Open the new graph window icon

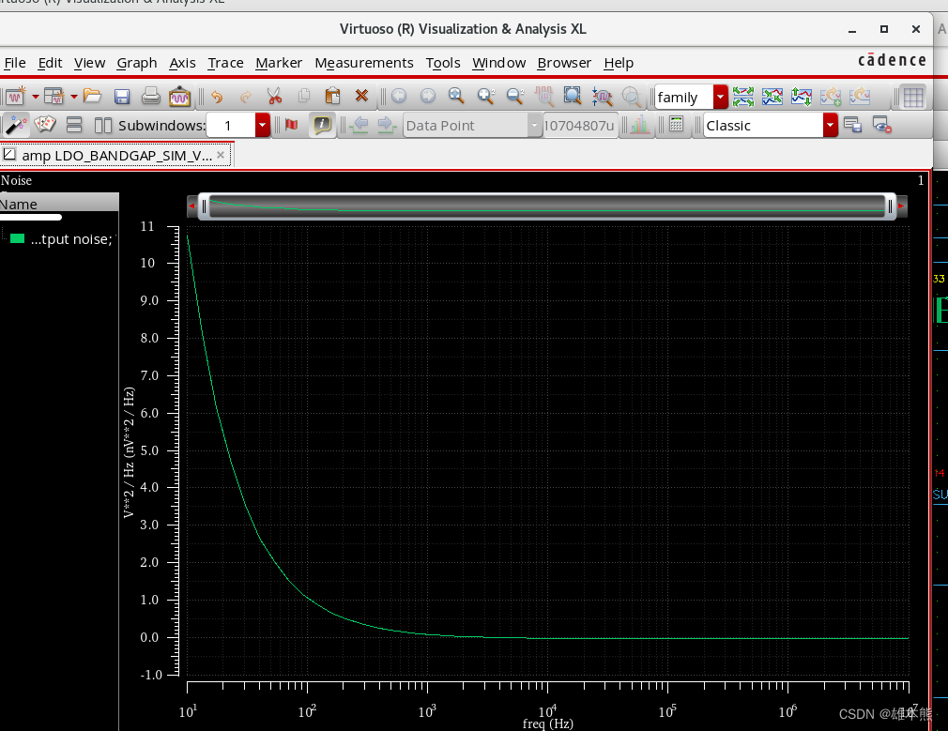point(14,96)
